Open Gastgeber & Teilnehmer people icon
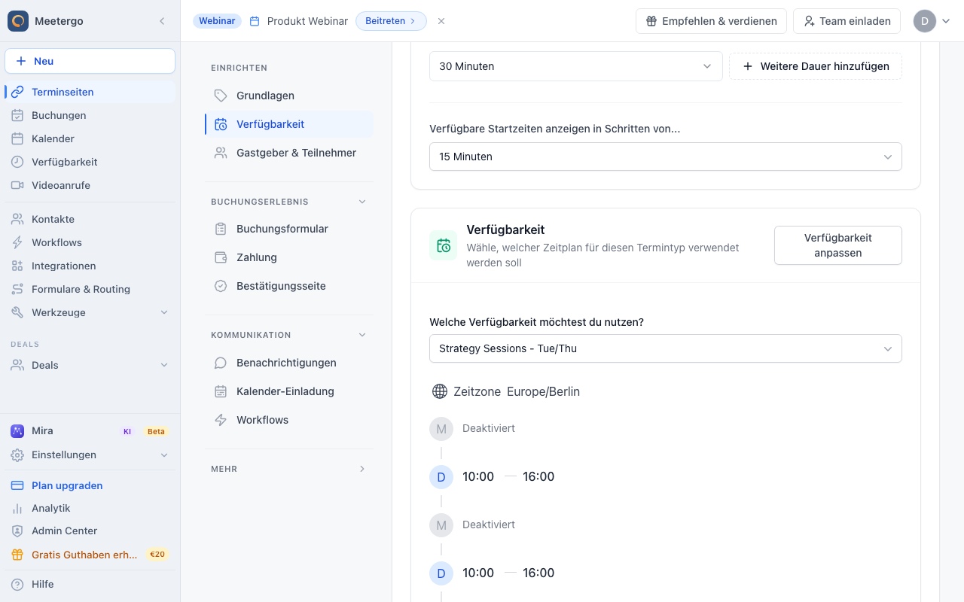This screenshot has height=602, width=964. click(221, 153)
